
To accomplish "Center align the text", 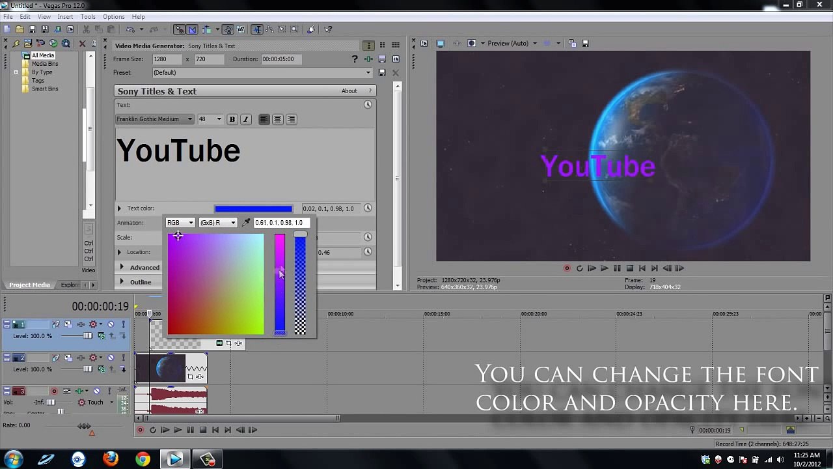I will (278, 119).
